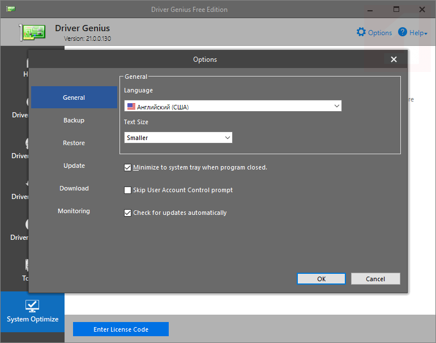
Task: Open the Download settings tab
Action: pyautogui.click(x=74, y=188)
